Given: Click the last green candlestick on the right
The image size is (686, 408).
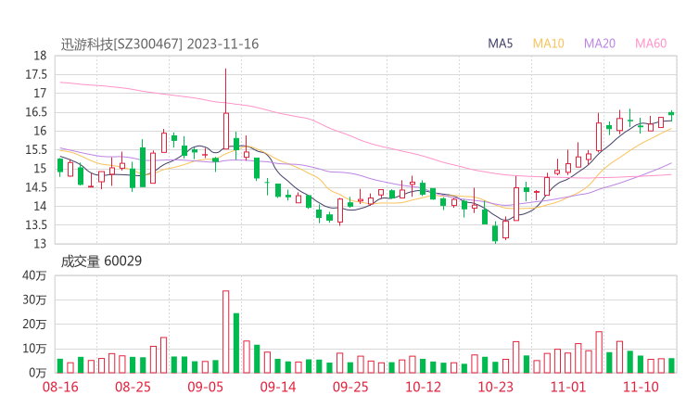Looking at the screenshot, I should coord(671,114).
